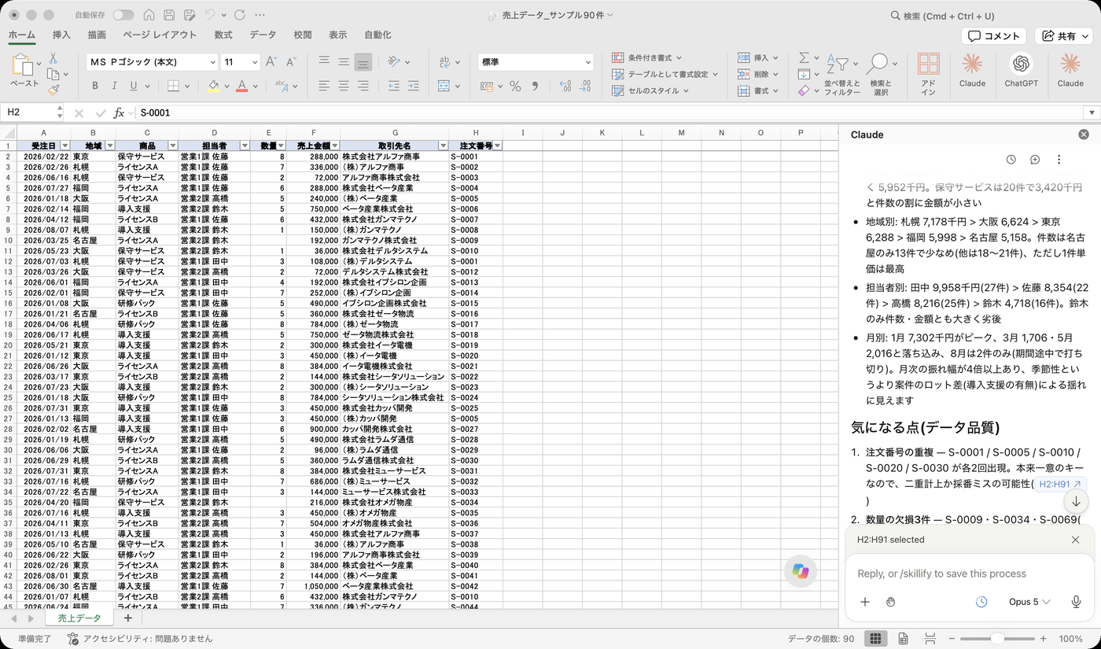
Task: Click the decrease font size icon
Action: click(291, 61)
